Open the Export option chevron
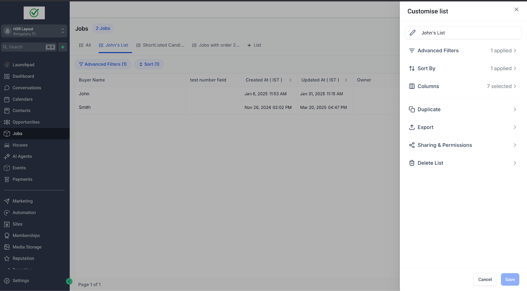This screenshot has width=527, height=291. [515, 127]
